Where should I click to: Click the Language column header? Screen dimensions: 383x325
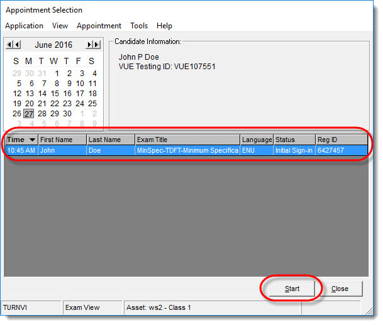[257, 140]
